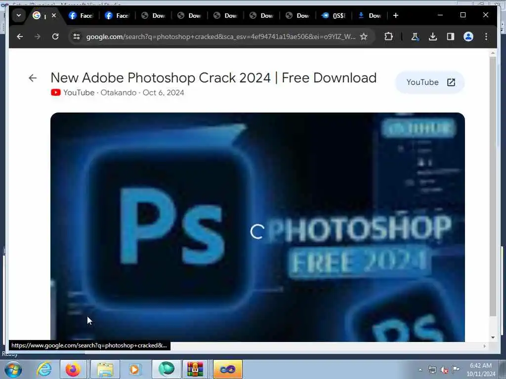Viewport: 506px width, 379px height.
Task: Switch to the first Download tab with globe icon
Action: (x=153, y=15)
